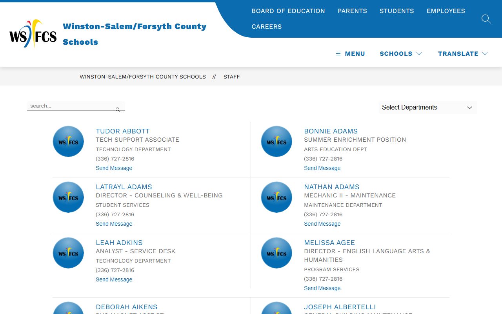The width and height of the screenshot is (502, 314).
Task: Open Board of Education menu
Action: click(288, 11)
